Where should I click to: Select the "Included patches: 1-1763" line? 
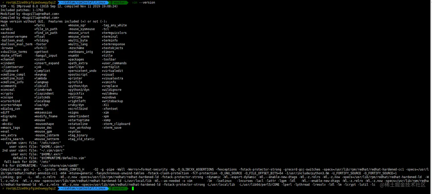coord(22,10)
